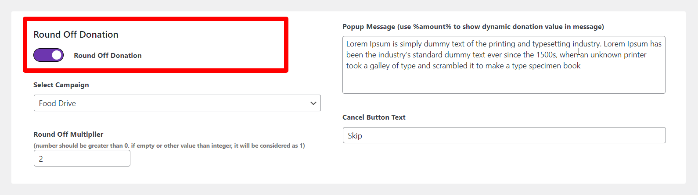Click the chevron arrow on campaign dropdown
This screenshot has height=195, width=698.
tap(313, 103)
